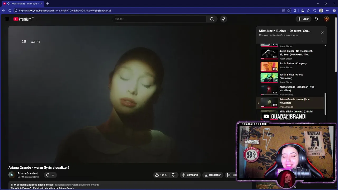Click the Ghost Visualizer thumbnail
The width and height of the screenshot is (338, 190).
[x=269, y=78]
